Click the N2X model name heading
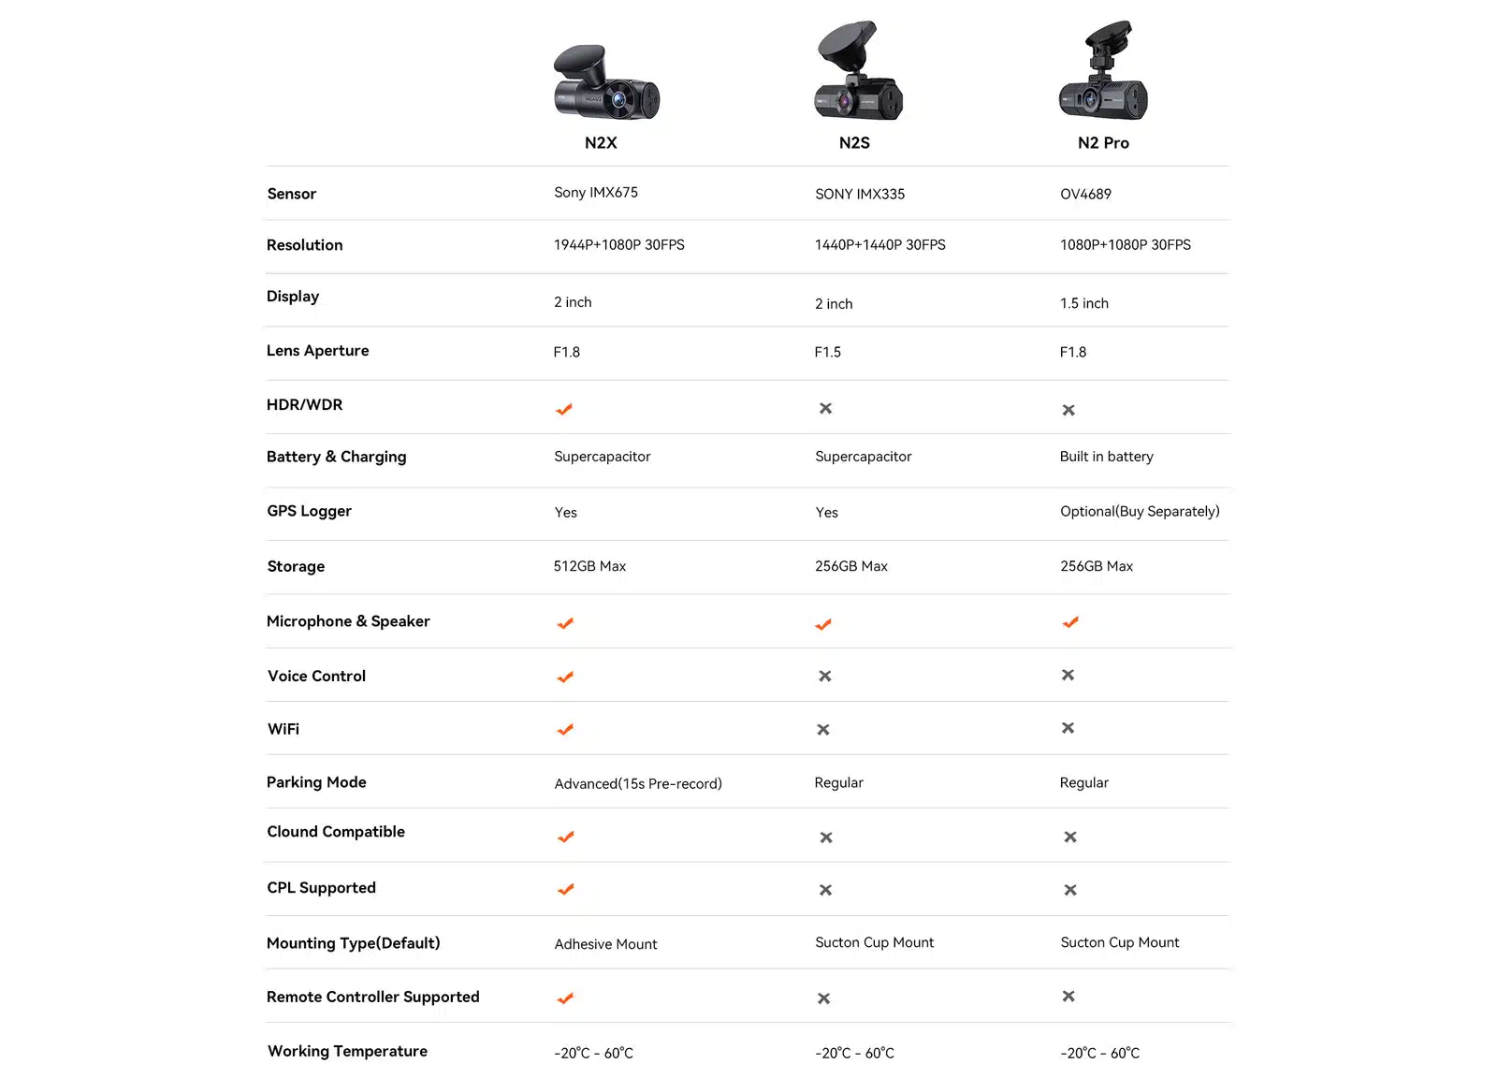 [601, 143]
